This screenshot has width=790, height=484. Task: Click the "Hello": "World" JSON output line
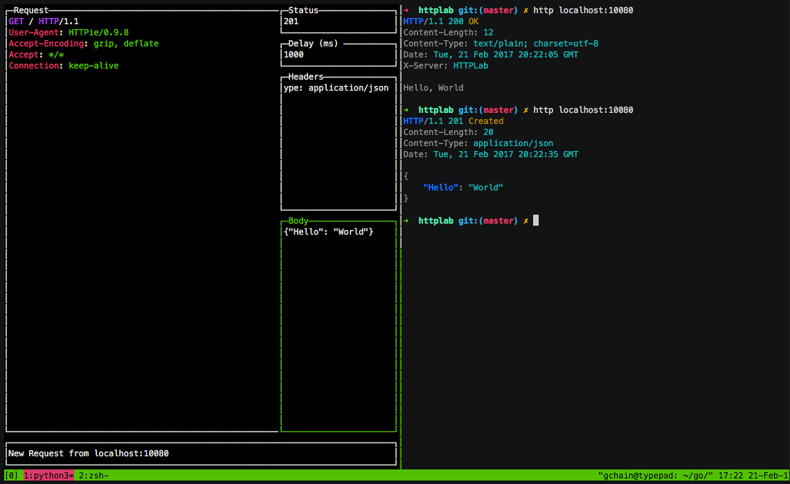(x=463, y=188)
